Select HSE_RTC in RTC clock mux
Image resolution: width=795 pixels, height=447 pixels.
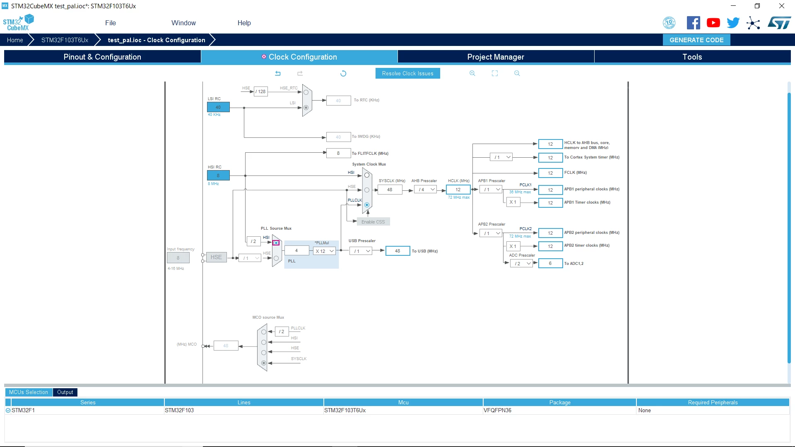[x=306, y=92]
